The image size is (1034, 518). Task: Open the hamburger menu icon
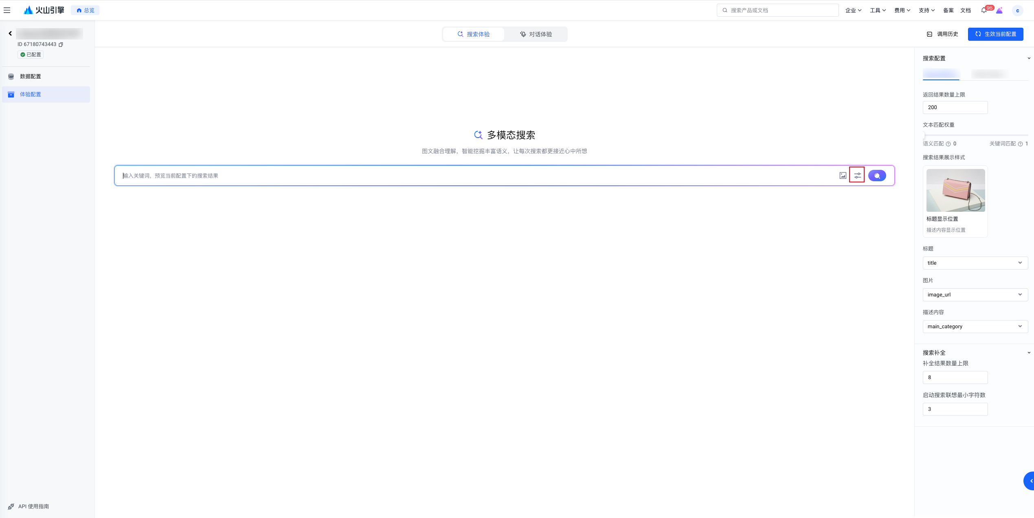(7, 10)
